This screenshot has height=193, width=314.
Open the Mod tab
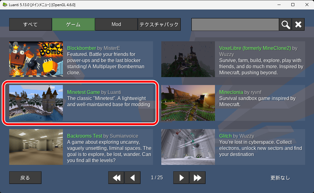pyautogui.click(x=116, y=24)
